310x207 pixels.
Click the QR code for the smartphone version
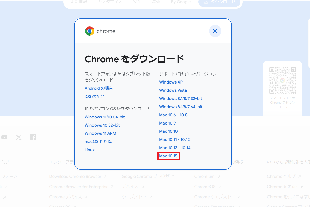coord(282,80)
